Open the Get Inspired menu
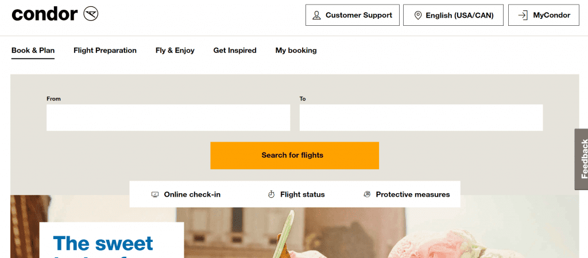 pyautogui.click(x=235, y=50)
